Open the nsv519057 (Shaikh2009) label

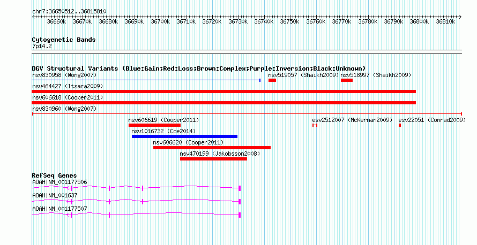[x=303, y=75]
